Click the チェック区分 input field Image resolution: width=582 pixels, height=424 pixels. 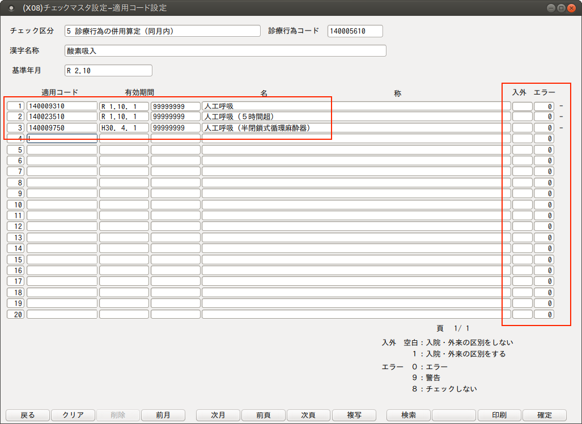[162, 31]
